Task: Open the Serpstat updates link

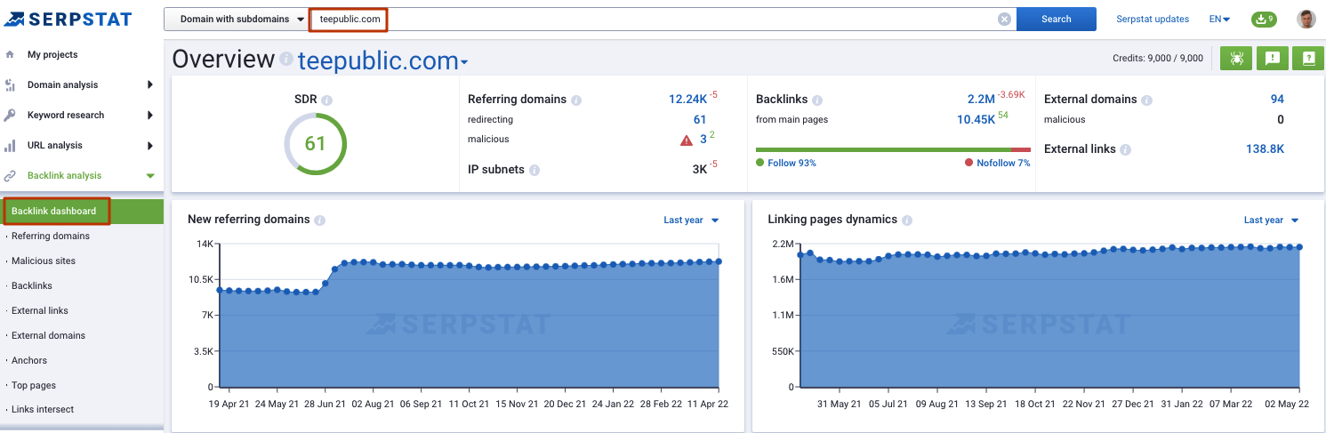Action: click(1153, 20)
